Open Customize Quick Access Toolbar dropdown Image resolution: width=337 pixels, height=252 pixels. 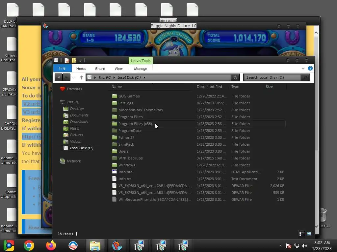coord(80,61)
